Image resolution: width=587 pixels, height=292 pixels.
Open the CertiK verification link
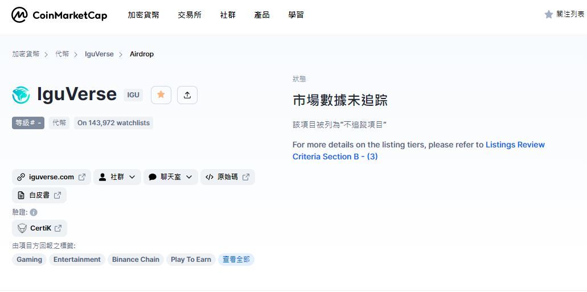pyautogui.click(x=40, y=228)
